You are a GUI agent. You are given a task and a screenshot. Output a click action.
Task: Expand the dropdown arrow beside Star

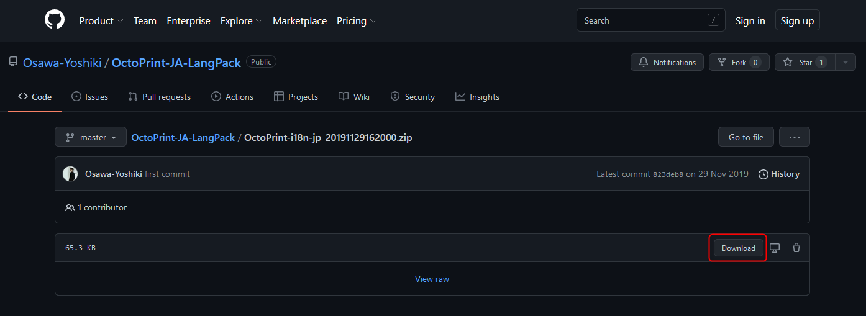pos(845,62)
